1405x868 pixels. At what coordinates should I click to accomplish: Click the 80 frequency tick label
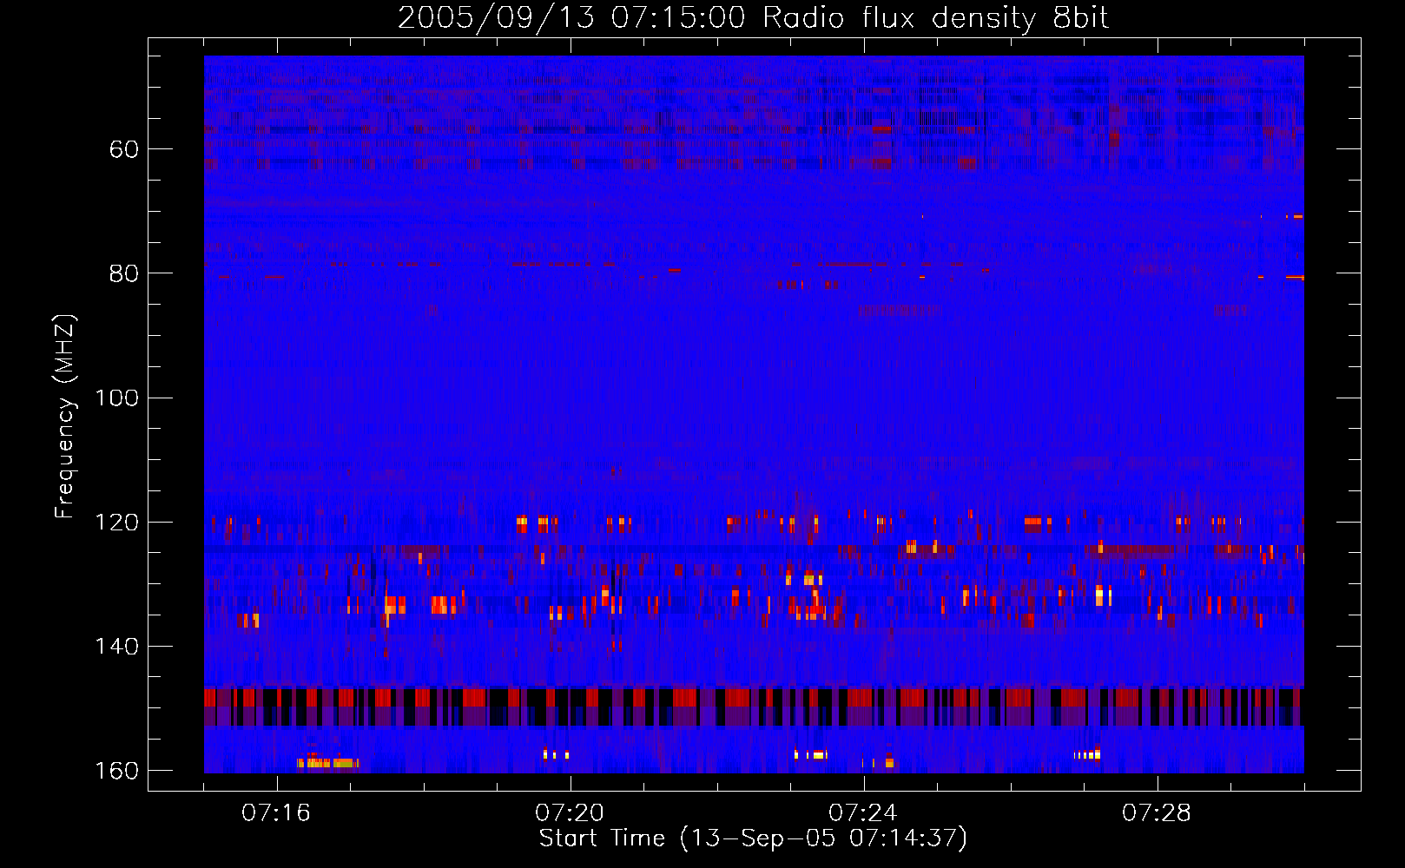click(x=124, y=273)
